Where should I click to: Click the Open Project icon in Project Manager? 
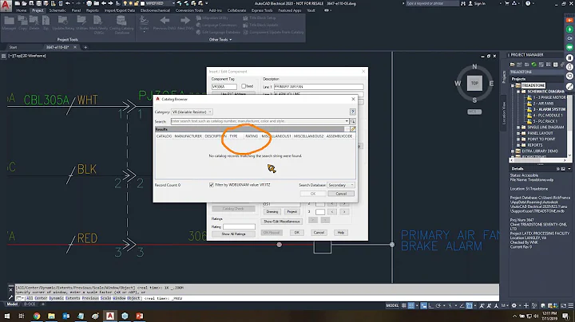click(x=512, y=65)
